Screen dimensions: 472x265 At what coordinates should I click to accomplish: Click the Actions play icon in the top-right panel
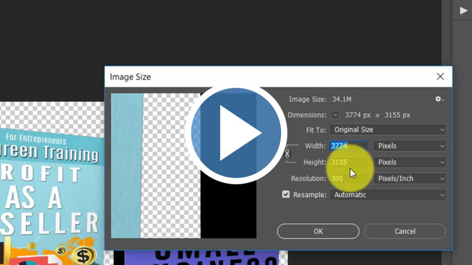coord(463,10)
